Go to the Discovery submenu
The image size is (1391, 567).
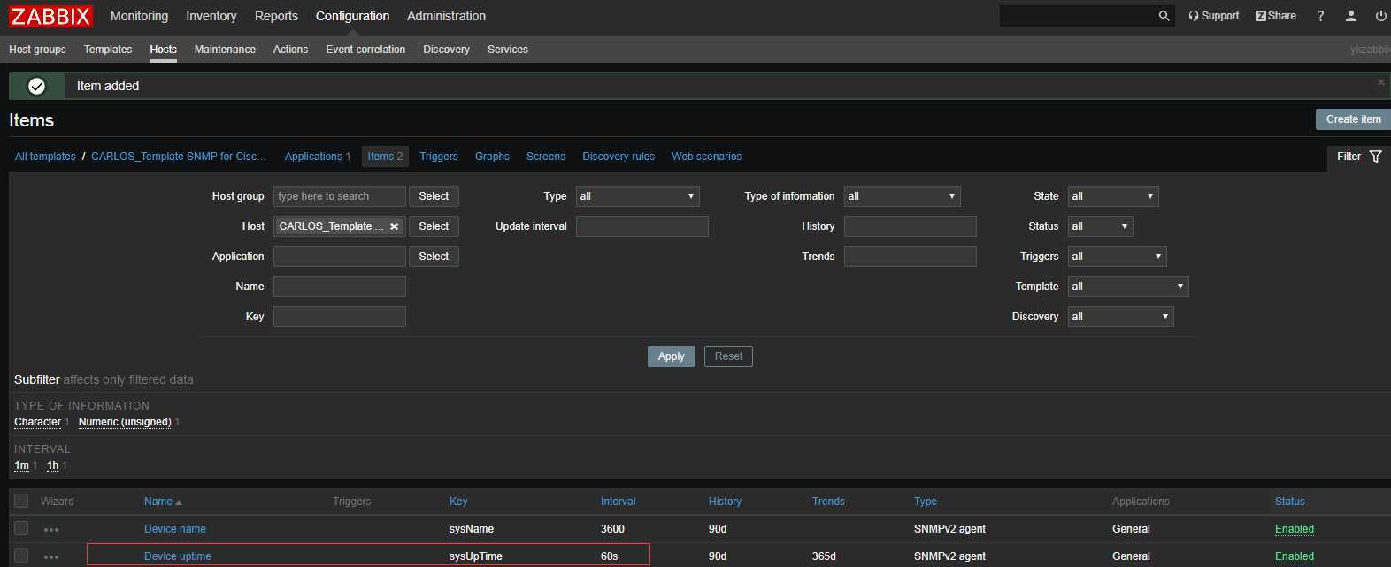(446, 50)
